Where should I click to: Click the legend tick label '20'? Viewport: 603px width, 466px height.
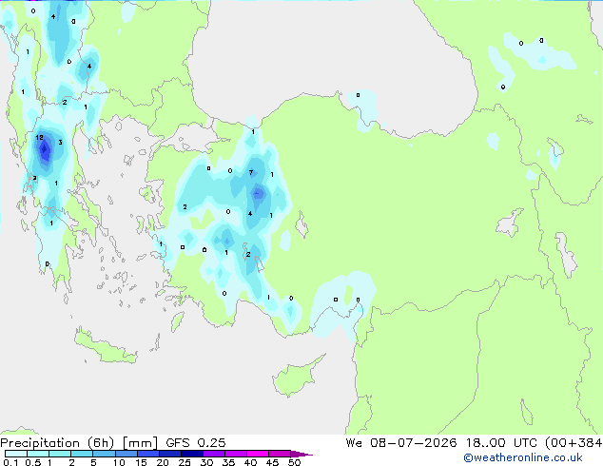click(x=163, y=462)
